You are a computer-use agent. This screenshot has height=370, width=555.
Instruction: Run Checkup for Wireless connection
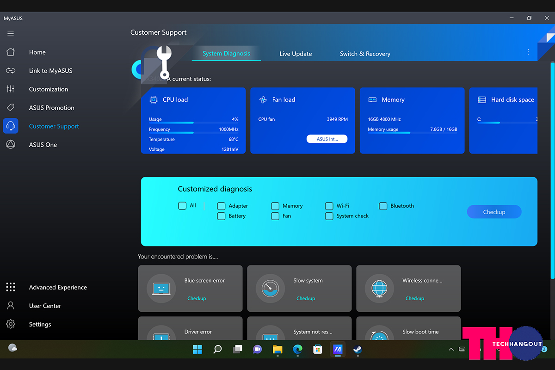(x=415, y=298)
